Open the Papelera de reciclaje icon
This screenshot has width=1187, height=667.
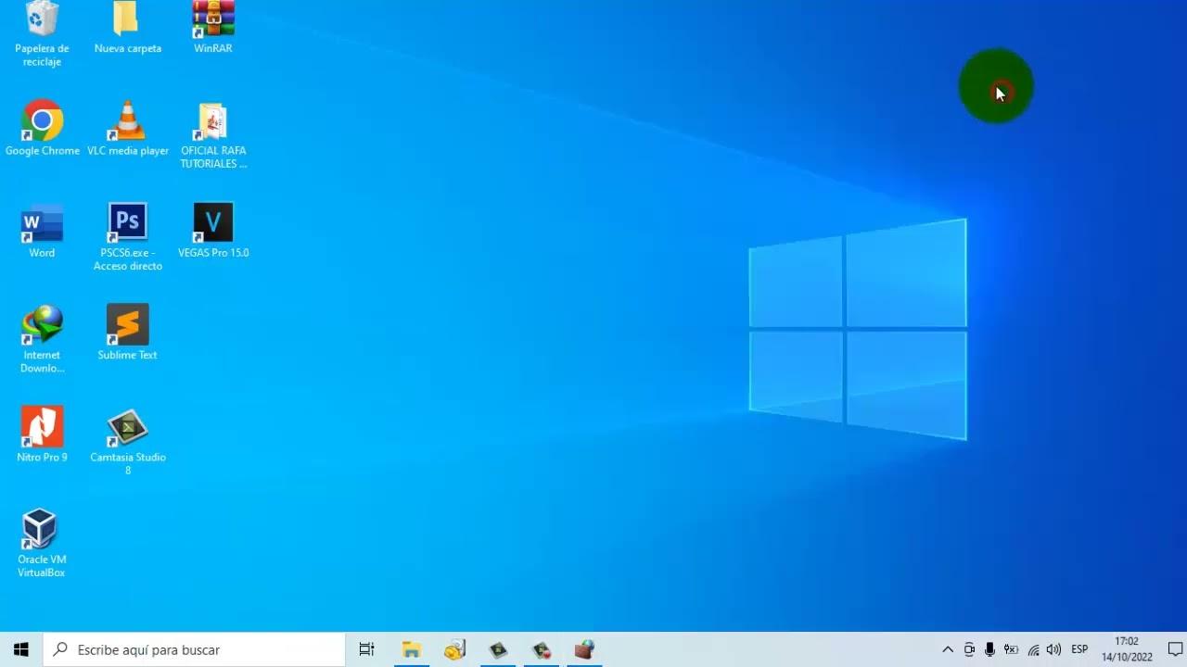point(42,33)
